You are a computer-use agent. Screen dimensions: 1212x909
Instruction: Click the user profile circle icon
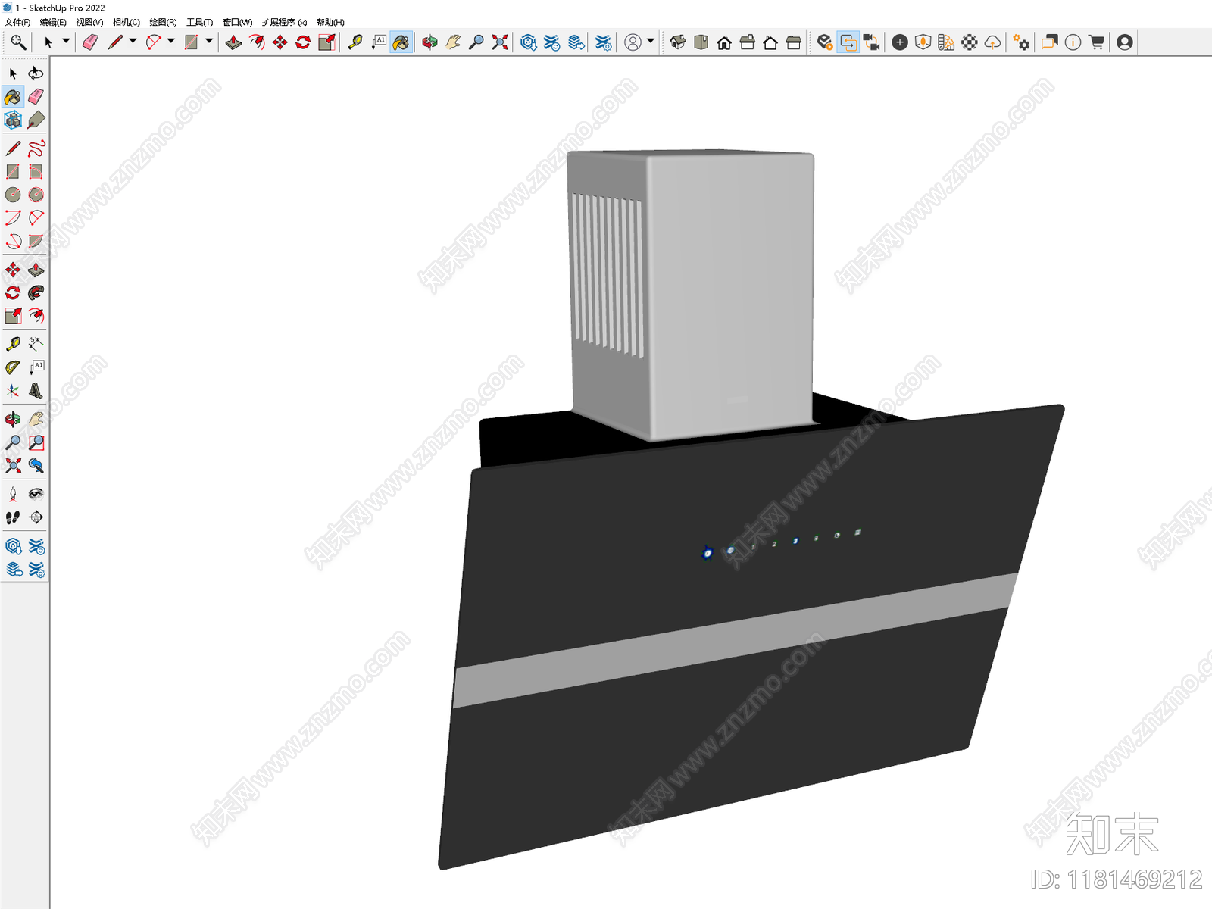(633, 42)
